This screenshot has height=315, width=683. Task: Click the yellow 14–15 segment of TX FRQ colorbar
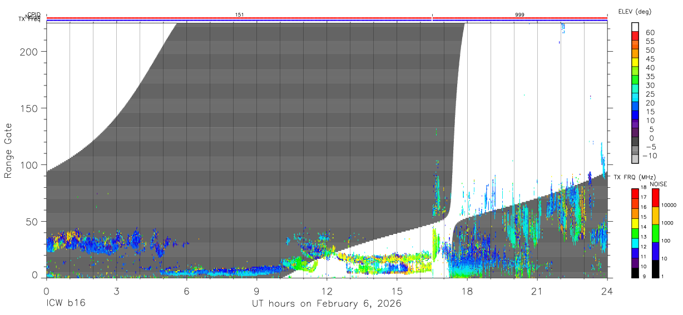pyautogui.click(x=635, y=223)
